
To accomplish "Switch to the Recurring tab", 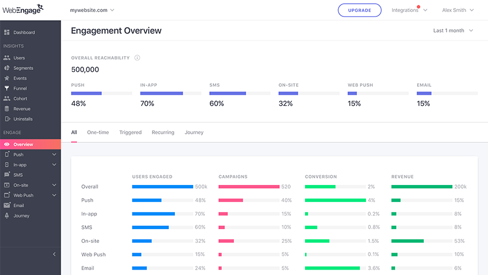I will point(163,132).
